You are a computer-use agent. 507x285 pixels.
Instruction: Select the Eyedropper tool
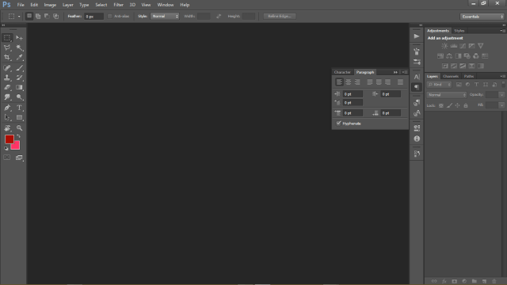pos(19,58)
